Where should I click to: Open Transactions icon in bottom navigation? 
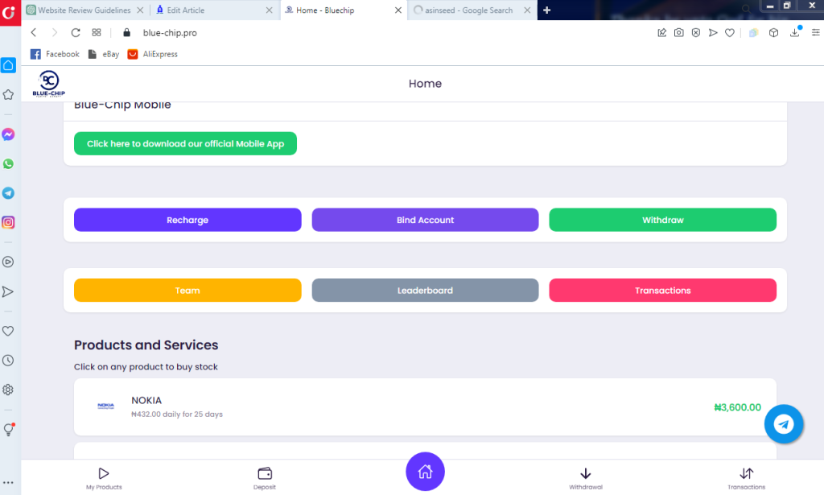tap(746, 477)
